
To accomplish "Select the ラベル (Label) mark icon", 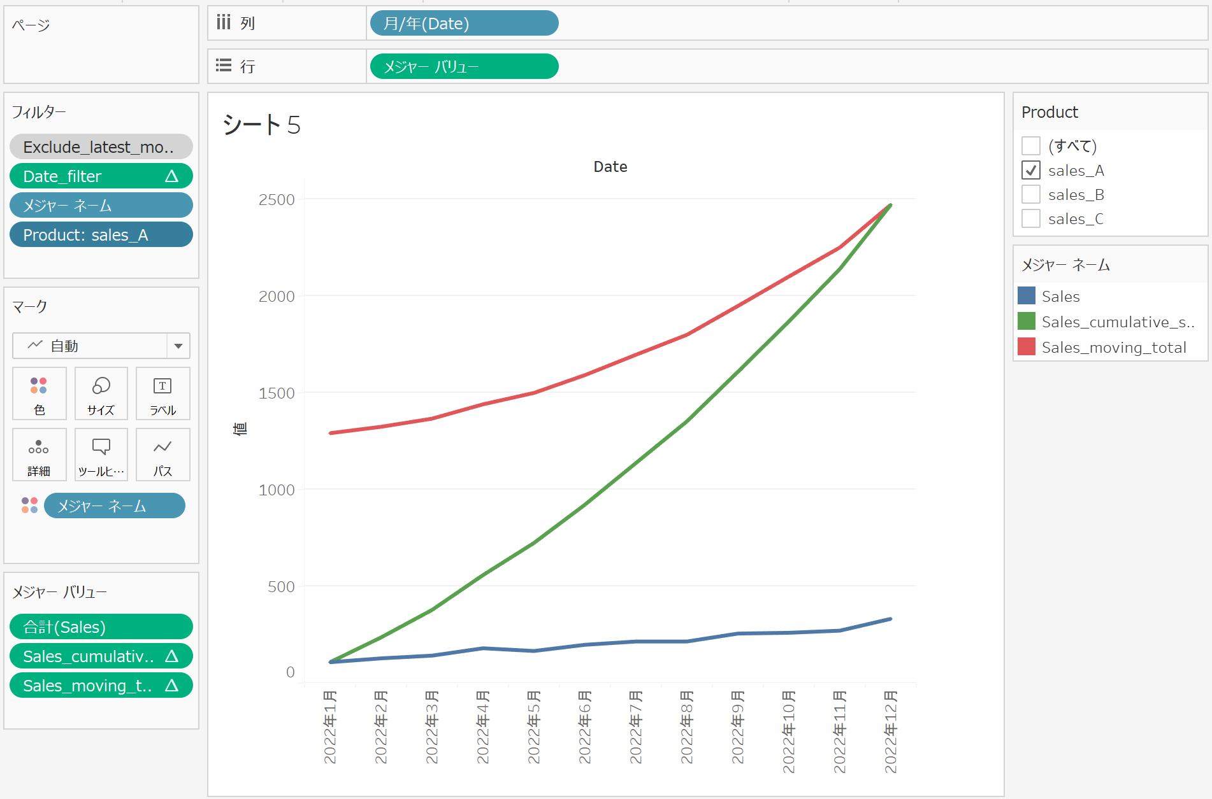I will 162,393.
